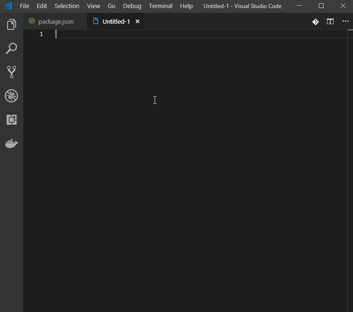This screenshot has width=353, height=312.
Task: Split the editor to the right
Action: 330,22
